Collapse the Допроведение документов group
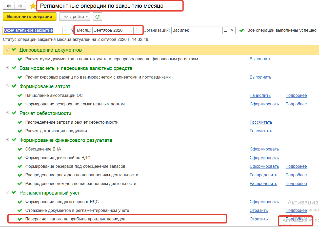The image size is (319, 227). (8, 49)
